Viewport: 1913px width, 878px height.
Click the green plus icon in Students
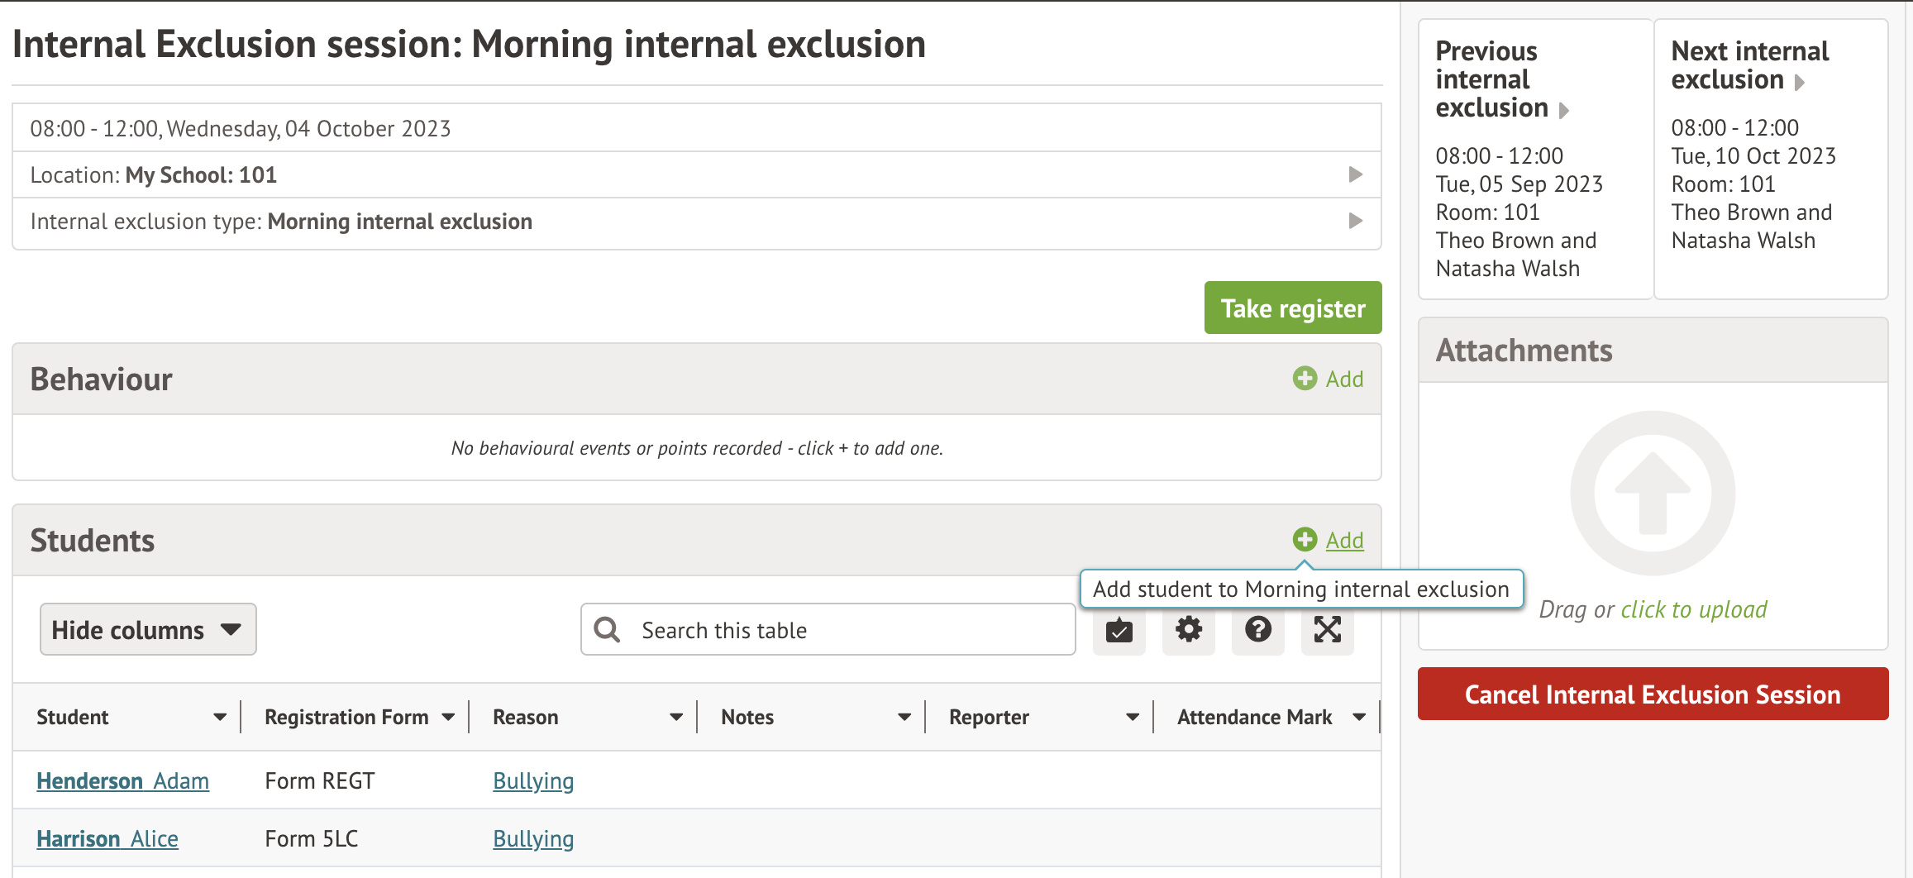(1305, 540)
